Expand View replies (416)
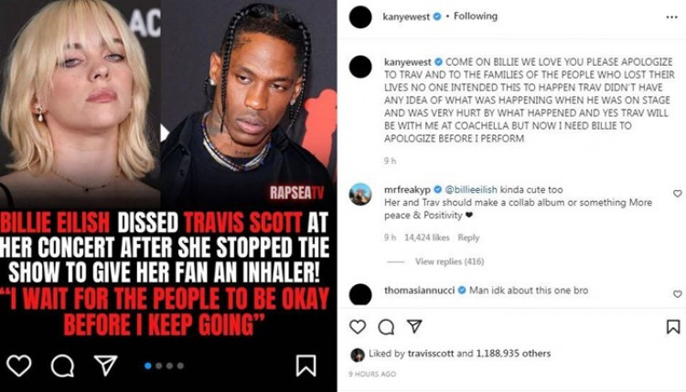686x392 pixels. click(449, 261)
